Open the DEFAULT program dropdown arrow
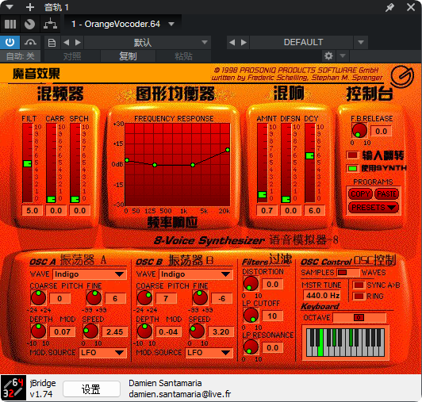Viewport: 422px width, 402px height. click(x=361, y=42)
